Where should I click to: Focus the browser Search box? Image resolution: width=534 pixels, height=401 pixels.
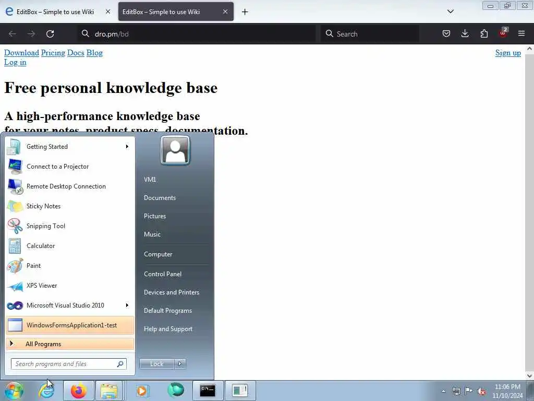pos(370,34)
